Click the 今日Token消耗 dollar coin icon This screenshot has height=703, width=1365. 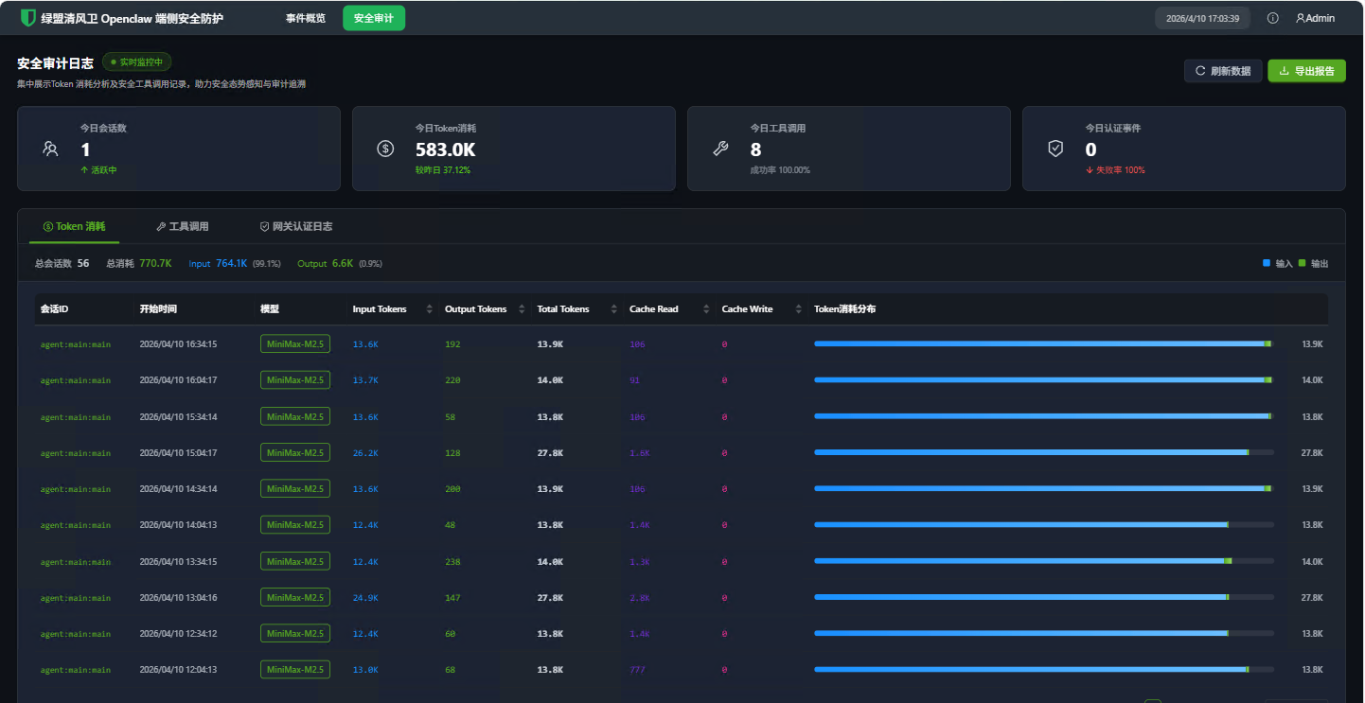[x=385, y=149]
